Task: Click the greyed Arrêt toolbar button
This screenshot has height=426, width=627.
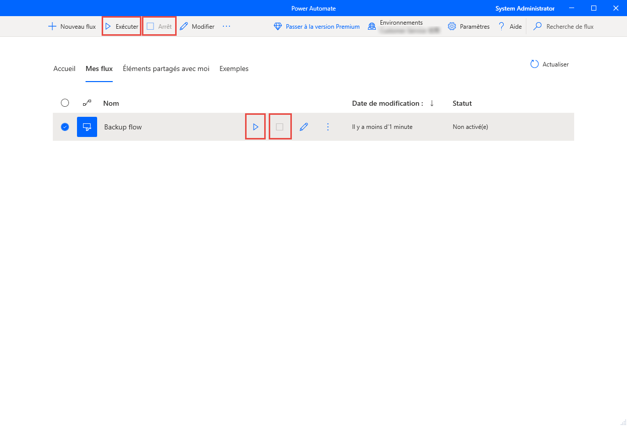Action: click(159, 27)
